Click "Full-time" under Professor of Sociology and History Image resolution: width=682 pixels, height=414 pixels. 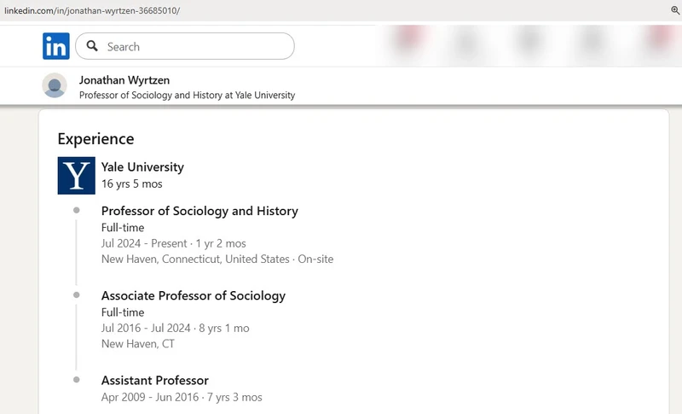pyautogui.click(x=123, y=228)
